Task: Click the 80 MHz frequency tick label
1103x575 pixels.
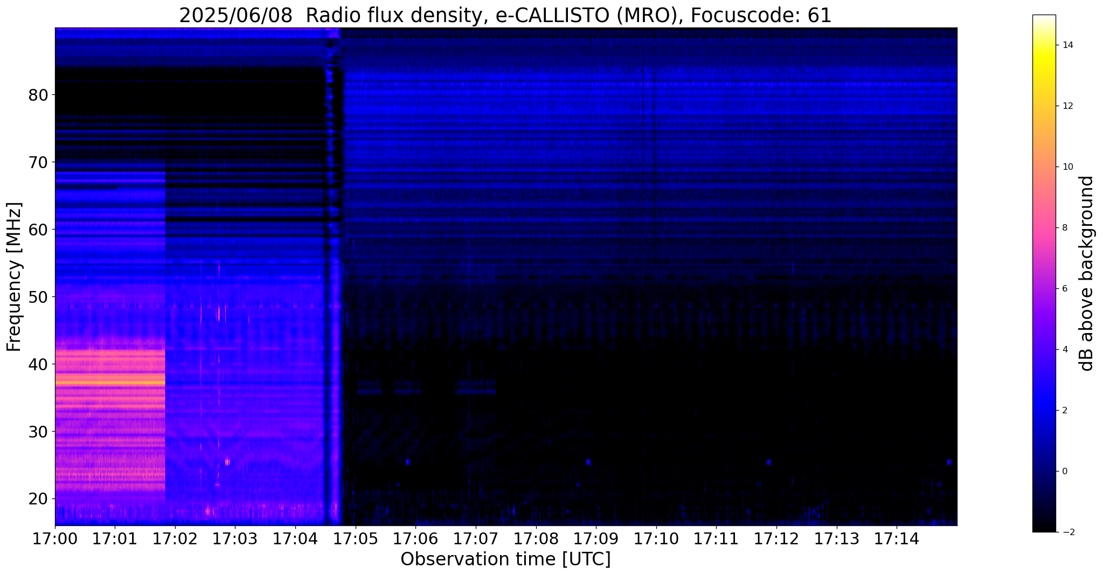Action: 38,95
